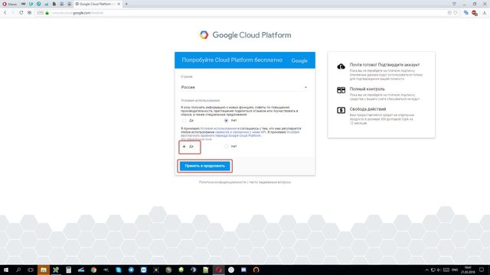Focus the address bar URL field
Image resolution: width=490 pixels, height=275 pixels.
tap(247, 13)
